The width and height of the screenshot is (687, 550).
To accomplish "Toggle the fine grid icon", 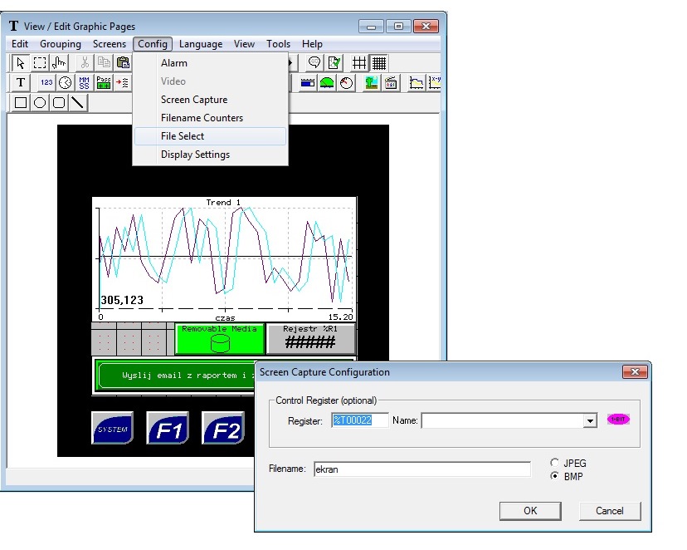I will [379, 63].
